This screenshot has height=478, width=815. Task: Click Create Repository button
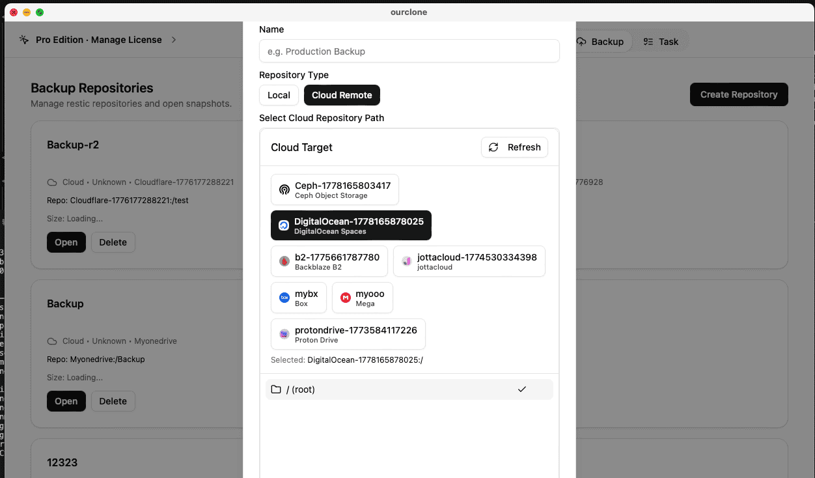[739, 94]
